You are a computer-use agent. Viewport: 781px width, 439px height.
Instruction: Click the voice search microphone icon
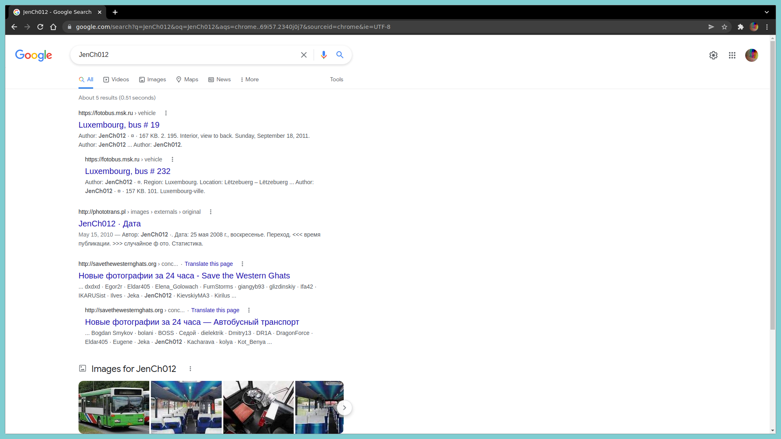[x=323, y=55]
